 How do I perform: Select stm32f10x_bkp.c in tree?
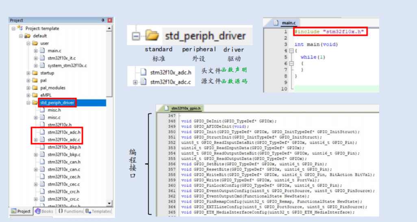pyautogui.click(x=64, y=155)
